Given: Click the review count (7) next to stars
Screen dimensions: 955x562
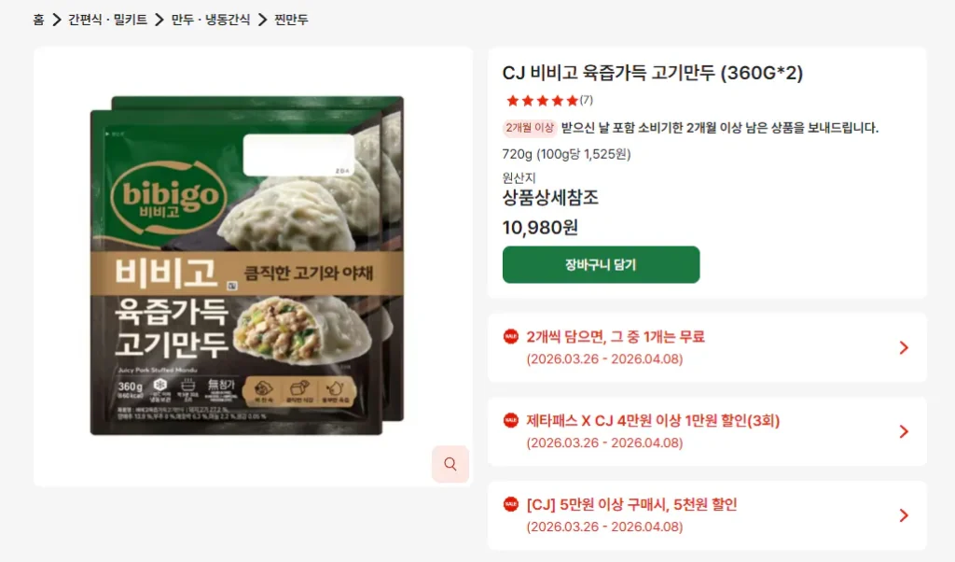Looking at the screenshot, I should 586,100.
